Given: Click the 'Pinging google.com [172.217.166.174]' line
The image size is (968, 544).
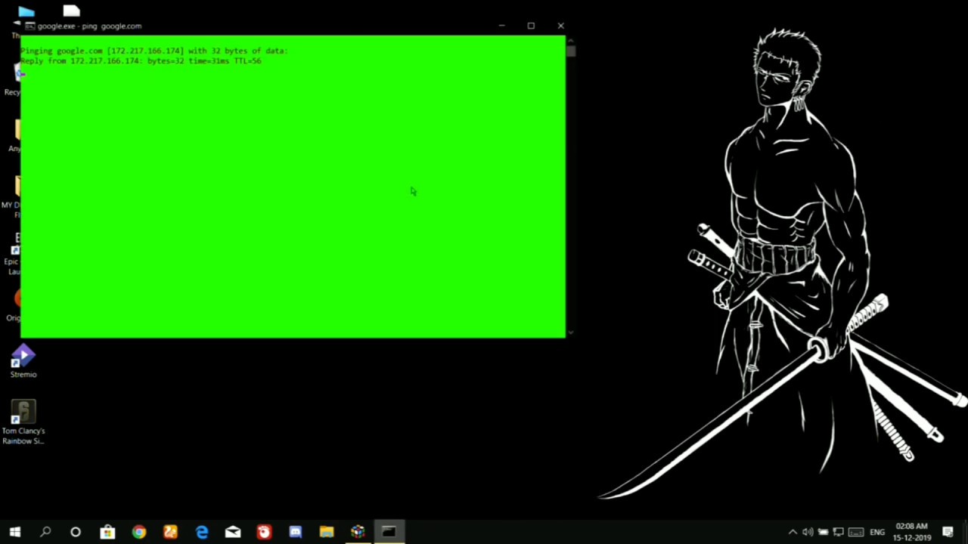Looking at the screenshot, I should [x=154, y=51].
